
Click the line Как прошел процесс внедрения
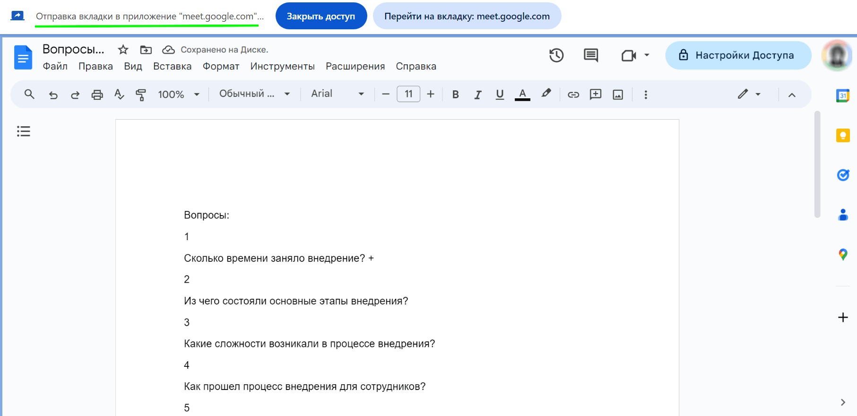304,387
